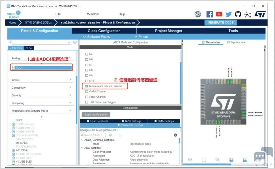275x169 pixels.
Task: Open the category settings gear icon
Action: tap(75, 42)
